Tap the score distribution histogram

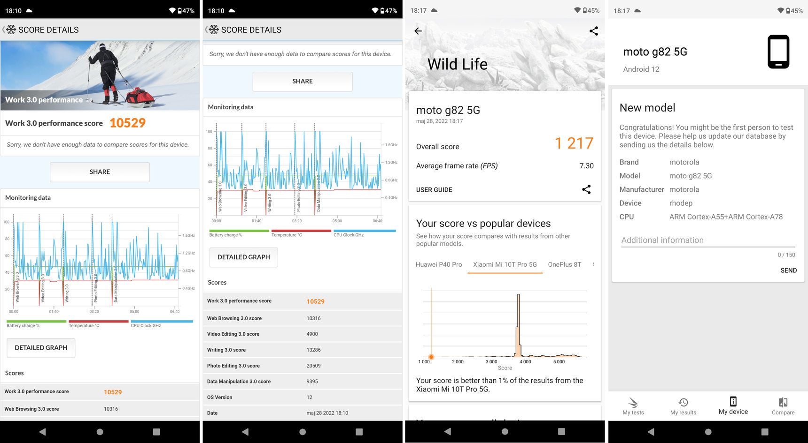tap(505, 327)
